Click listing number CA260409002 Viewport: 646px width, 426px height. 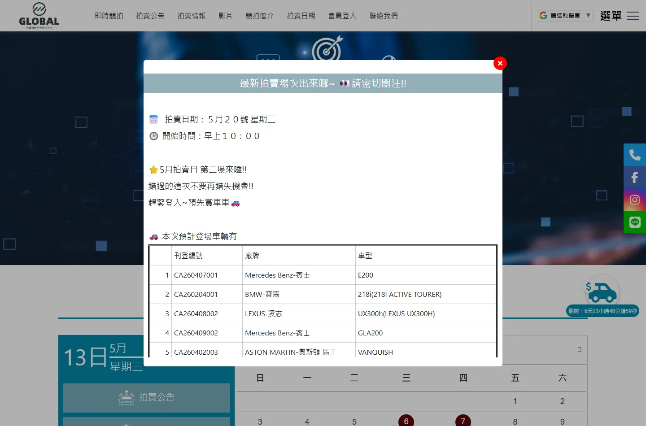[x=196, y=333]
